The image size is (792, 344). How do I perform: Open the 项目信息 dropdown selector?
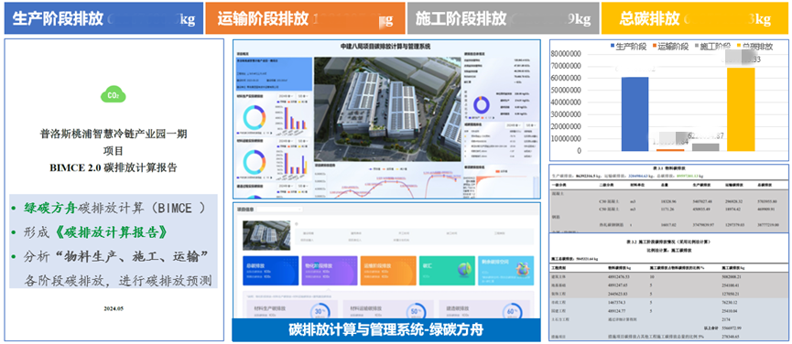click(279, 209)
